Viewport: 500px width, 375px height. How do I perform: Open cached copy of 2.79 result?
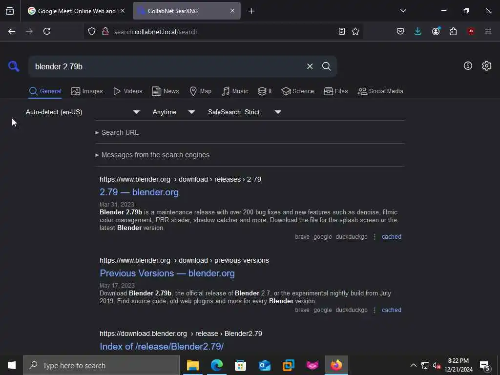click(x=392, y=237)
